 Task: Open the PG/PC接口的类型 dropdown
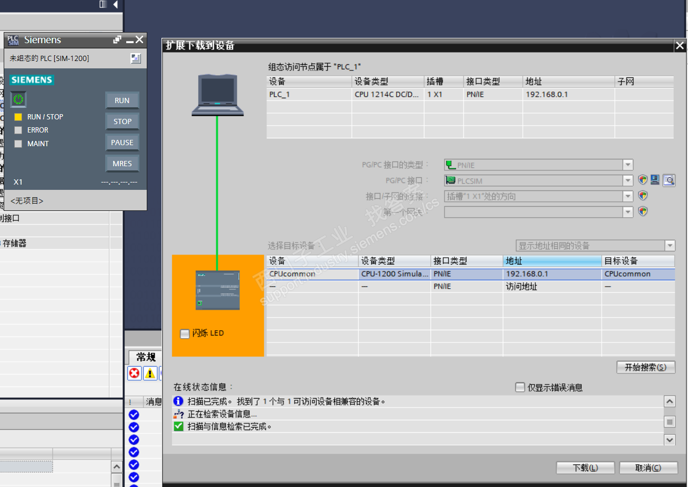pos(628,165)
